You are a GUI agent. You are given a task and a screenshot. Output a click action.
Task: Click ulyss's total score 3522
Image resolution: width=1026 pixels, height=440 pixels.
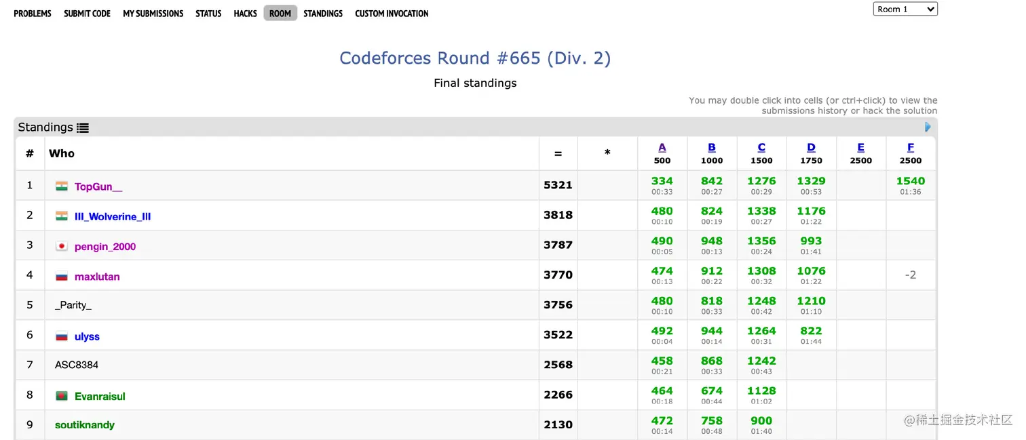[x=558, y=335]
